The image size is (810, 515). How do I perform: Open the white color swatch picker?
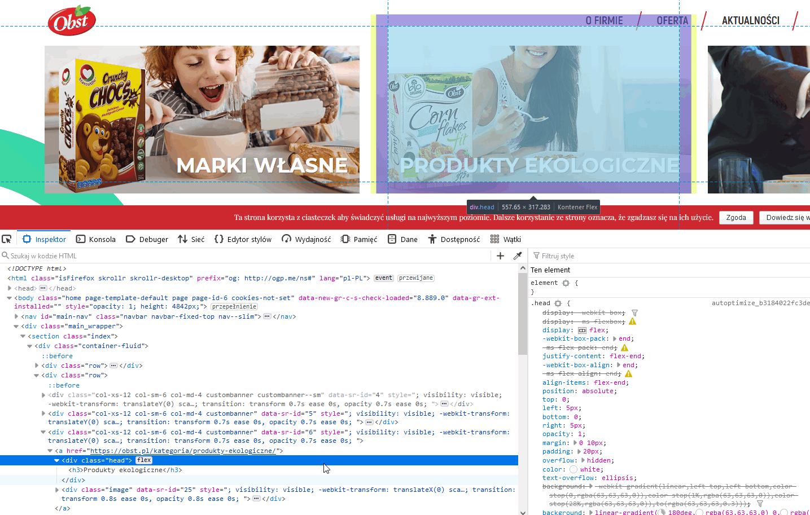point(573,469)
